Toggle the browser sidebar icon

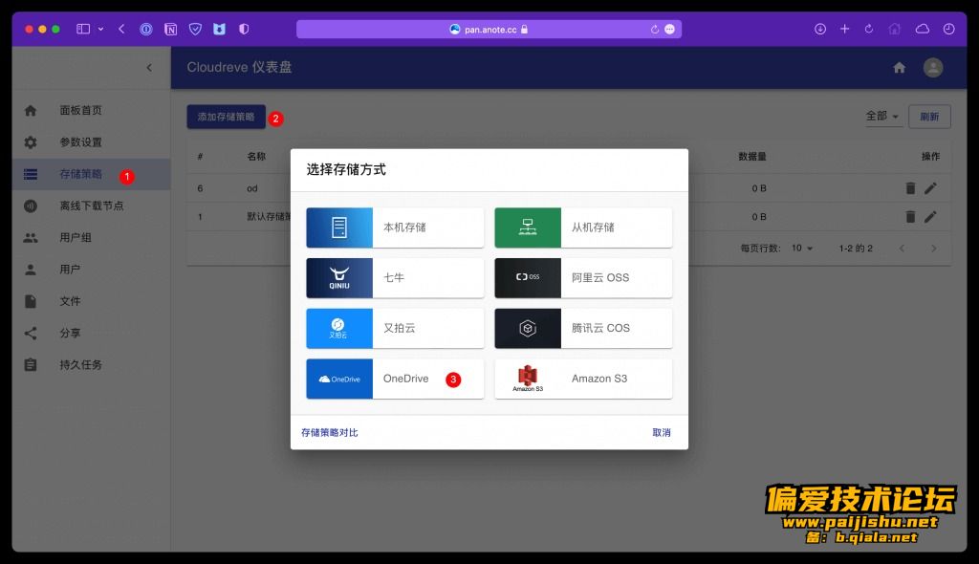tap(83, 29)
